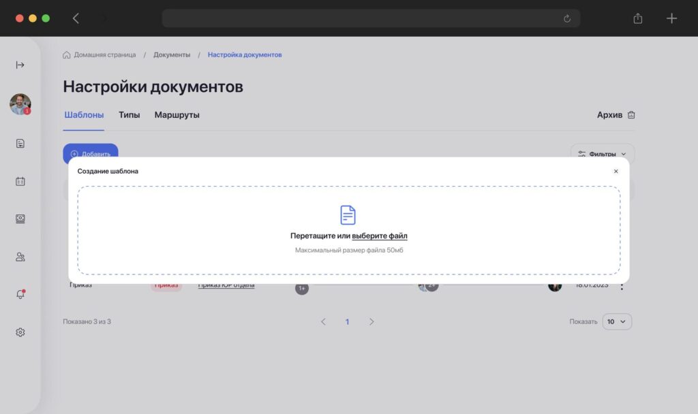Click the 'выберите файл' link to choose a file

pos(379,235)
